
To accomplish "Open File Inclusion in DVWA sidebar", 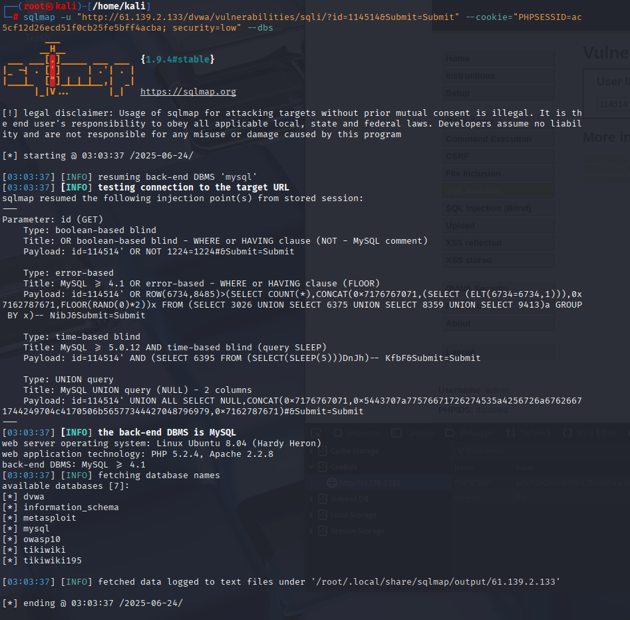I will (498, 173).
